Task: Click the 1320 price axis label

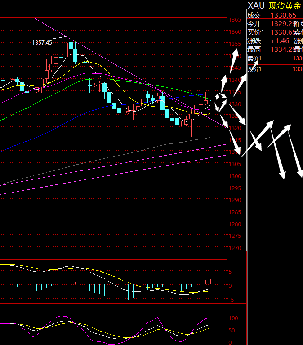Action: coord(235,128)
